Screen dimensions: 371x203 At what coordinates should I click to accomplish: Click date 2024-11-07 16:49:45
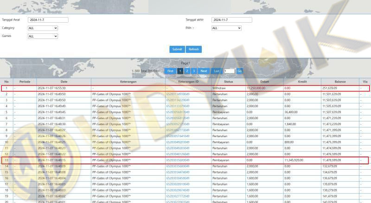[51, 112]
